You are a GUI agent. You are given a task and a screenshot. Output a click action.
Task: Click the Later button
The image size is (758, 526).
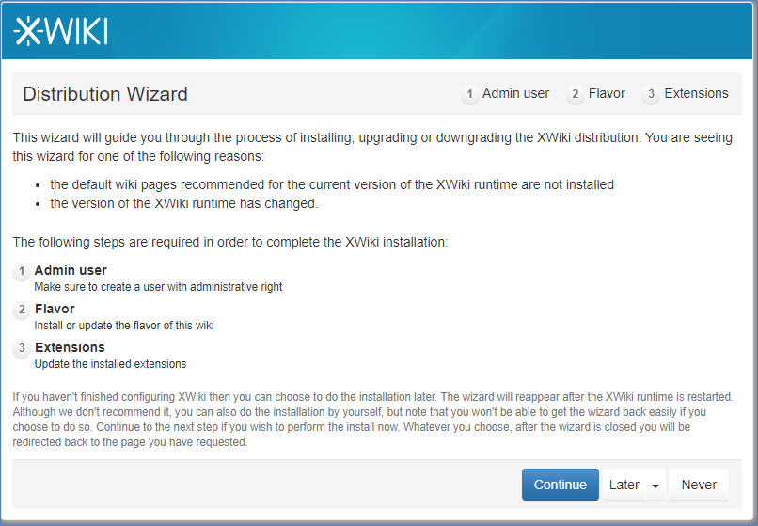pyautogui.click(x=624, y=485)
